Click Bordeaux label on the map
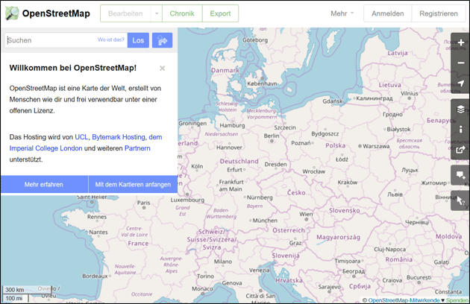 coord(95,276)
